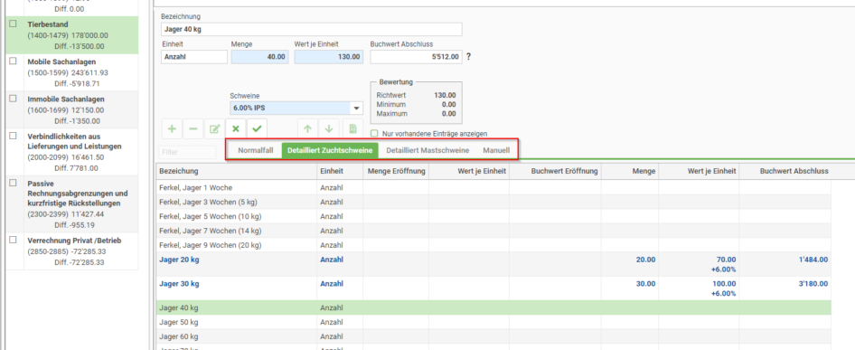This screenshot has width=855, height=350.
Task: Move entry down with the arrow icon
Action: point(329,128)
